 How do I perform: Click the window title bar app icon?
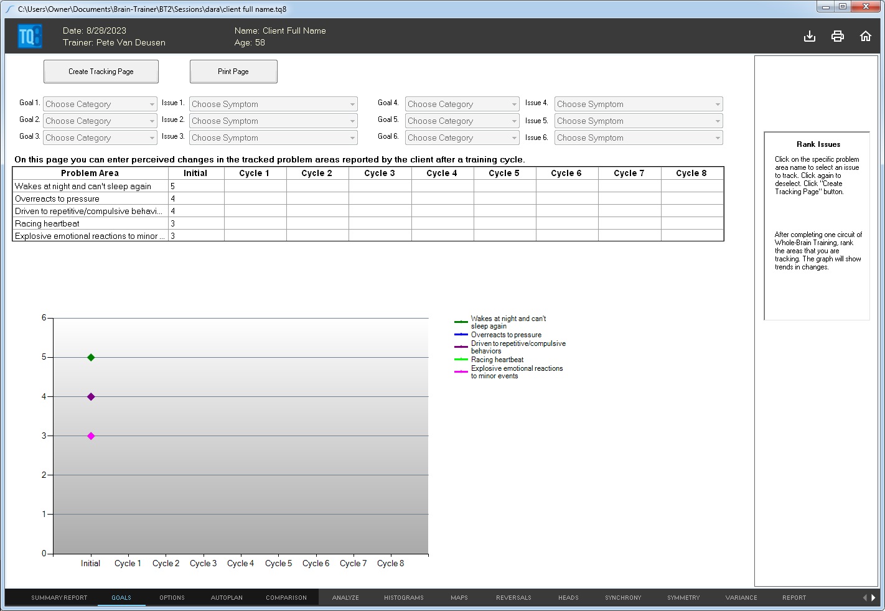(x=10, y=9)
